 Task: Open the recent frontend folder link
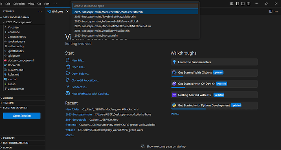pyautogui.click(x=71, y=125)
